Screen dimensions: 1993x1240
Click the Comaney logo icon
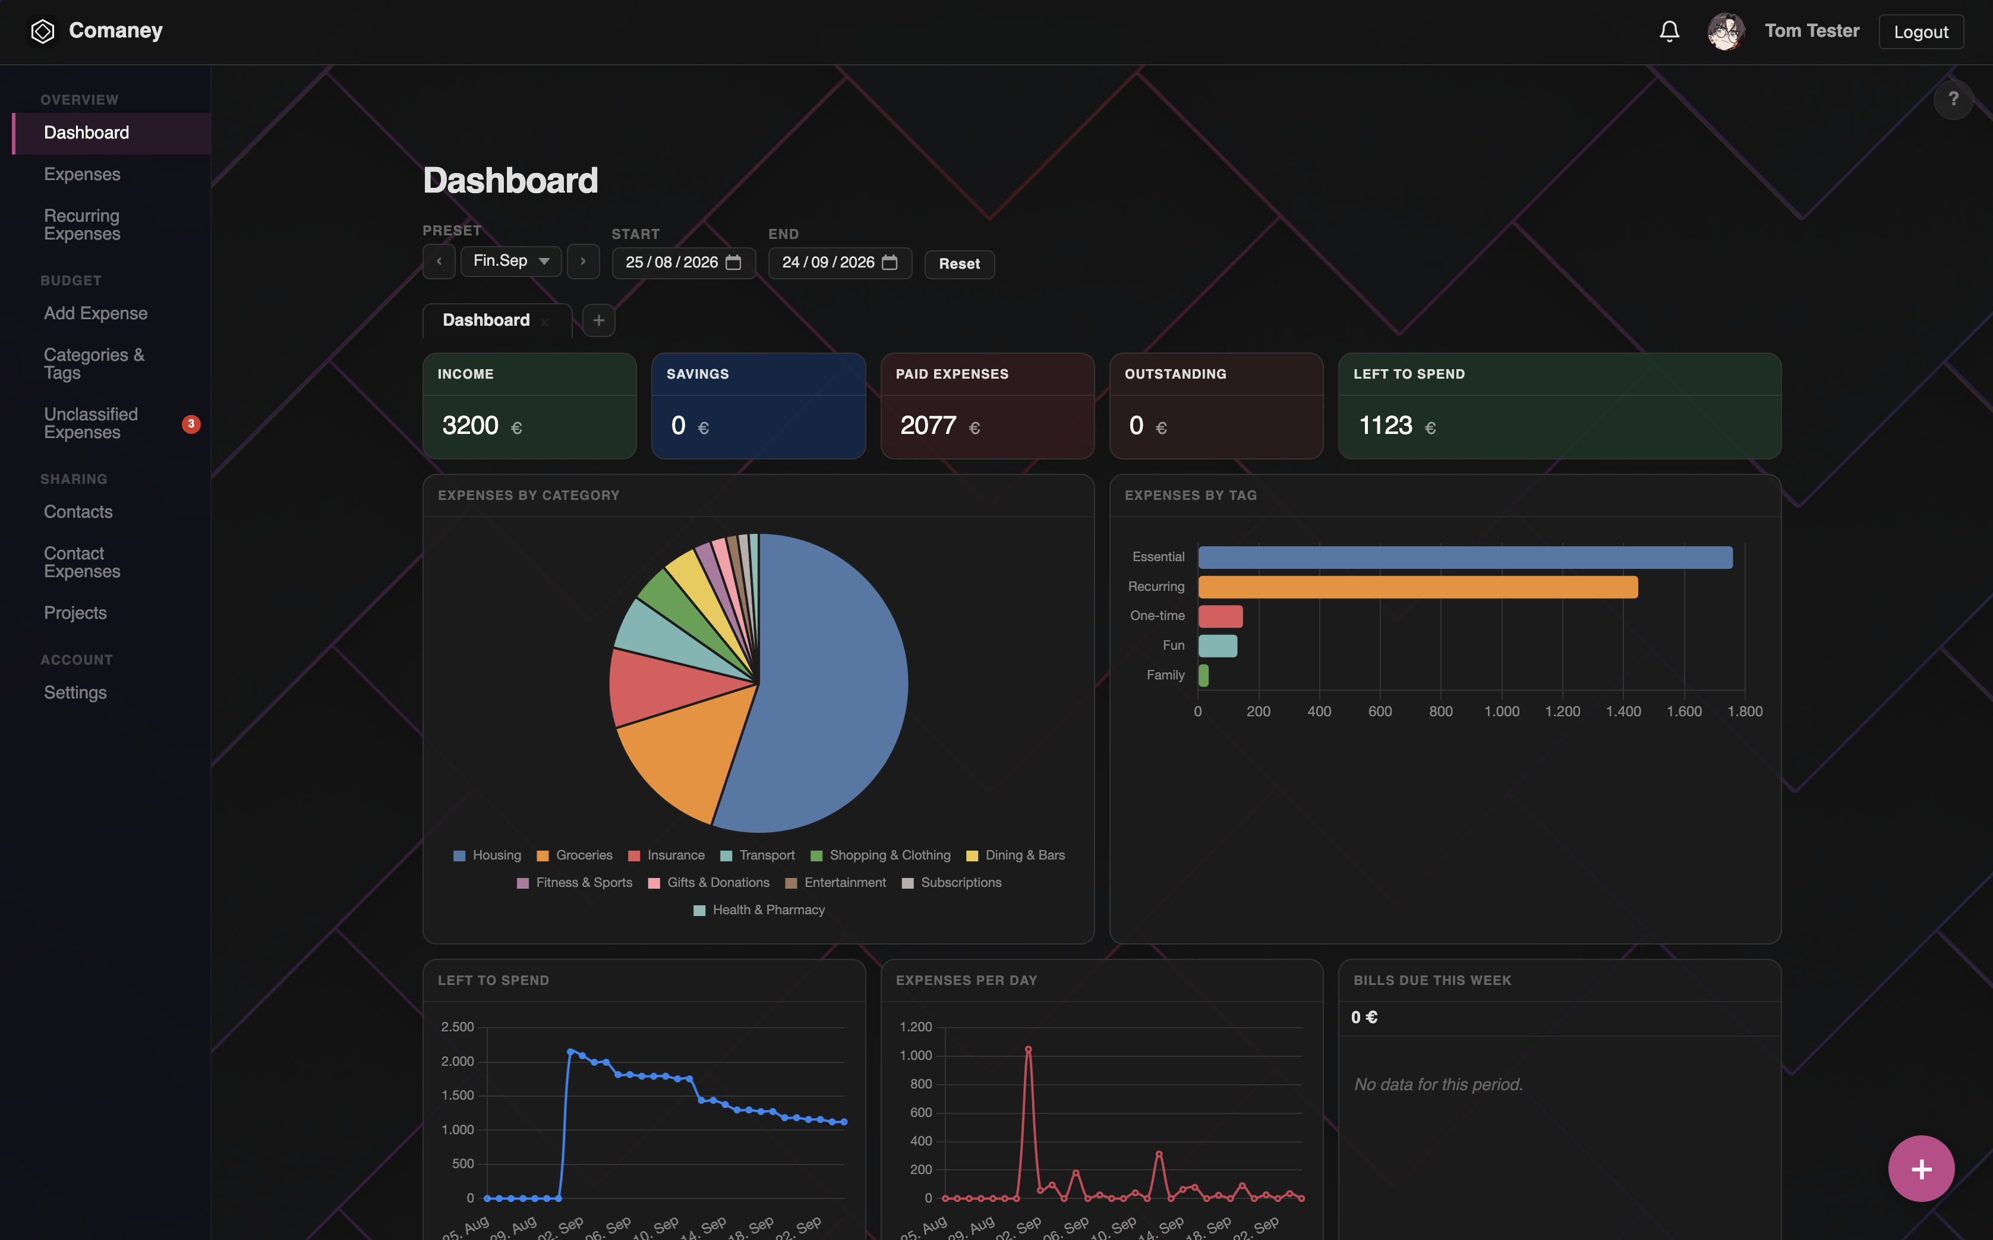pos(43,31)
